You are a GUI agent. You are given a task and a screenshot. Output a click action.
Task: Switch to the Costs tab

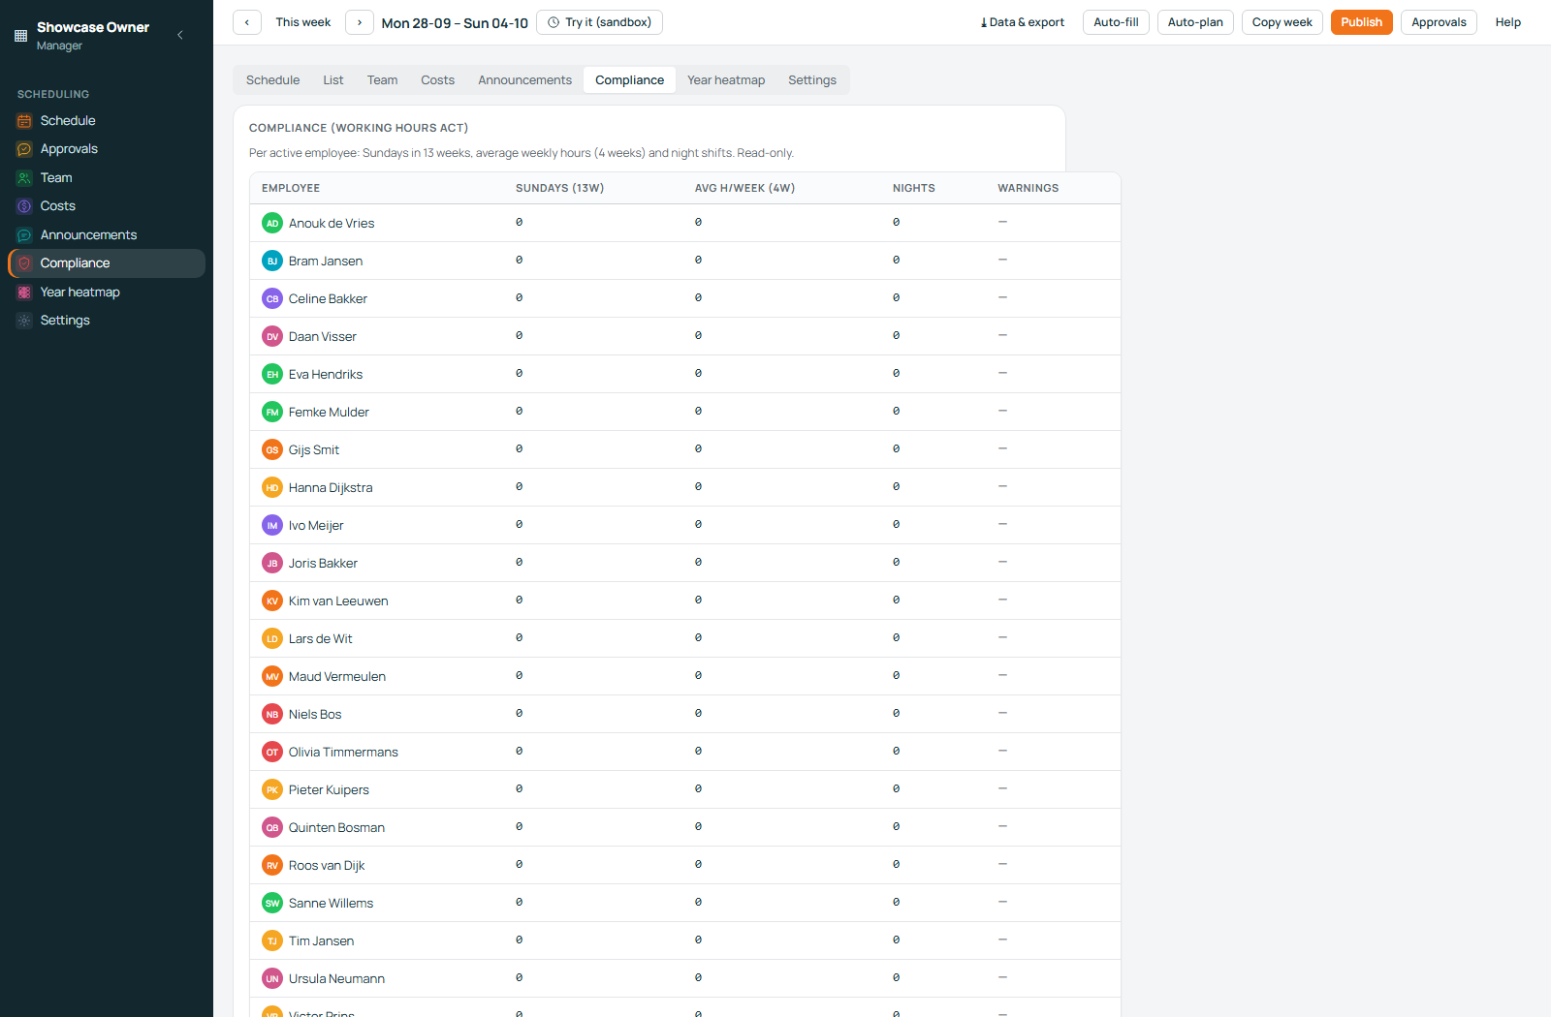tap(437, 80)
